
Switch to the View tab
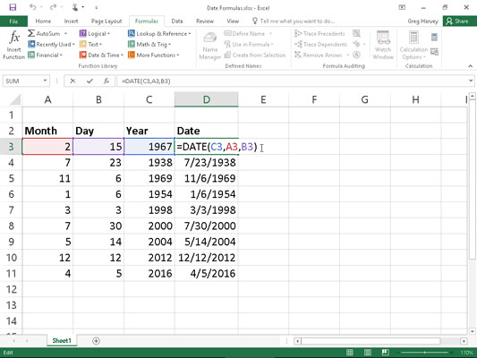[x=233, y=21]
